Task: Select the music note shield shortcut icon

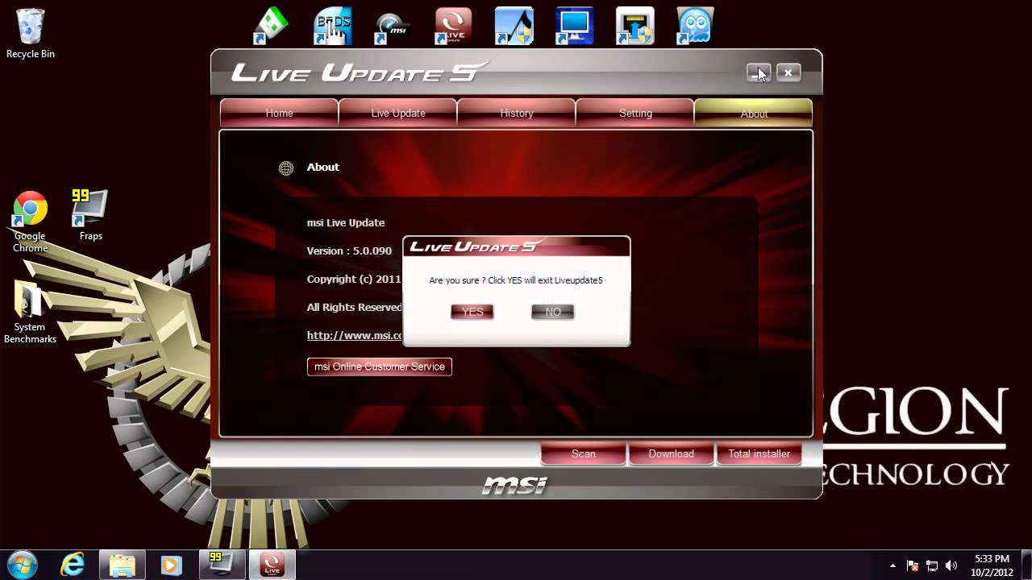Action: click(514, 26)
